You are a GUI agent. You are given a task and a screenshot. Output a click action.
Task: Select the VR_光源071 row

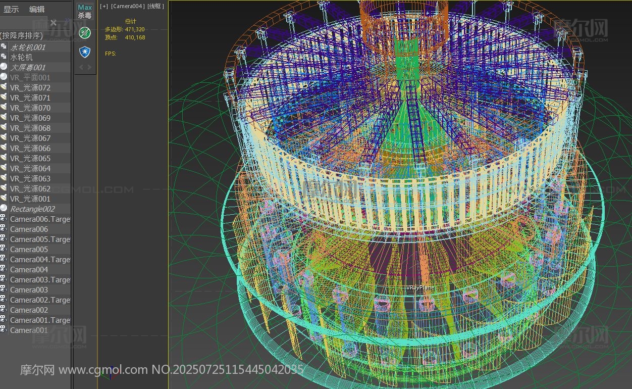[x=35, y=98]
